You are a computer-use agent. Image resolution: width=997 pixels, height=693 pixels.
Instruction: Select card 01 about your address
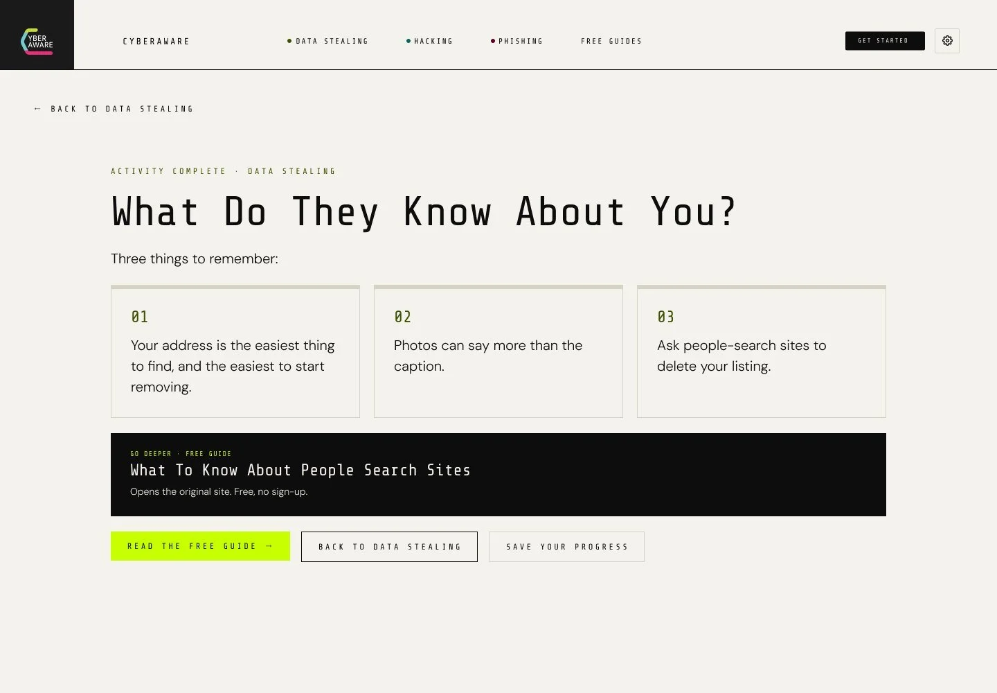click(x=235, y=351)
